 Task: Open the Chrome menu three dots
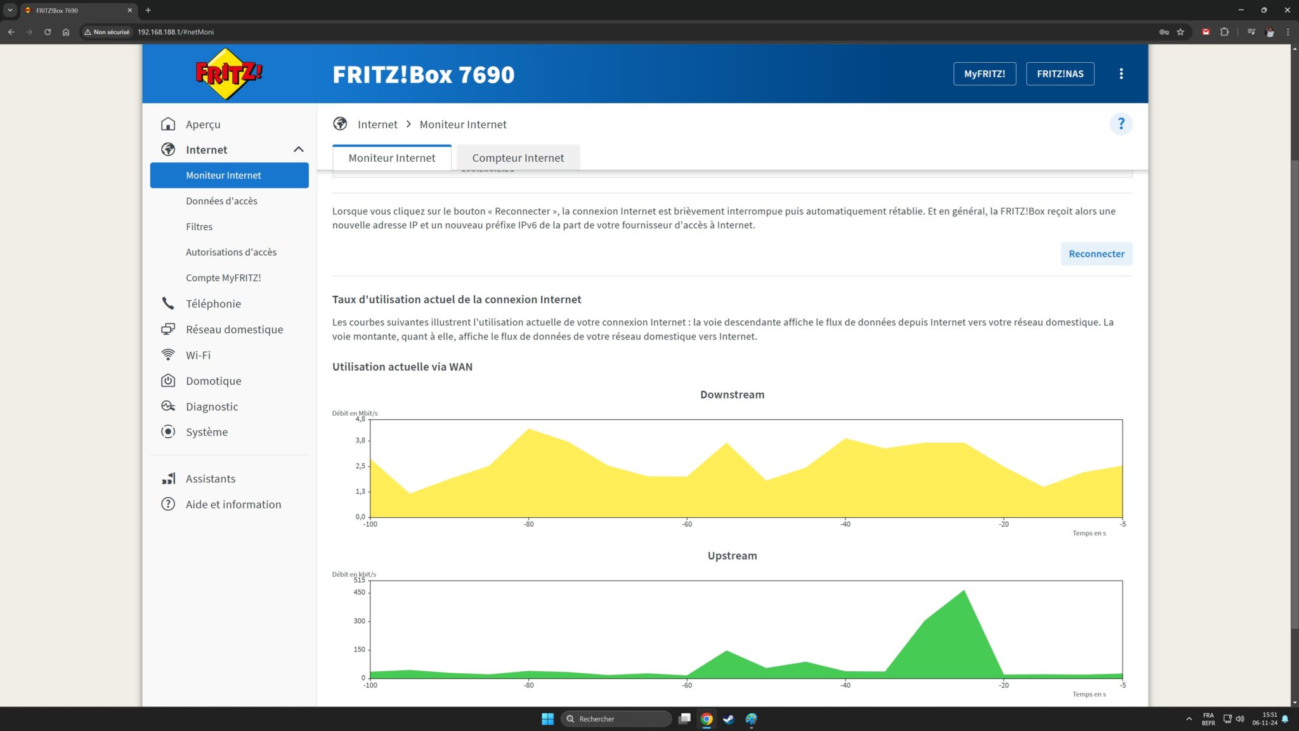point(1288,32)
